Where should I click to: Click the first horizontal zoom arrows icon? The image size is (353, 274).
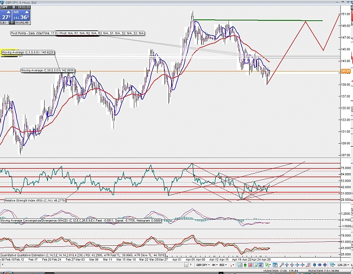(287, 265)
